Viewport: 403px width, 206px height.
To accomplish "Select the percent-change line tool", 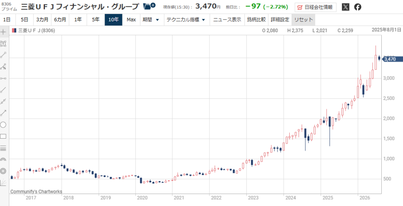I will click(x=3, y=67).
